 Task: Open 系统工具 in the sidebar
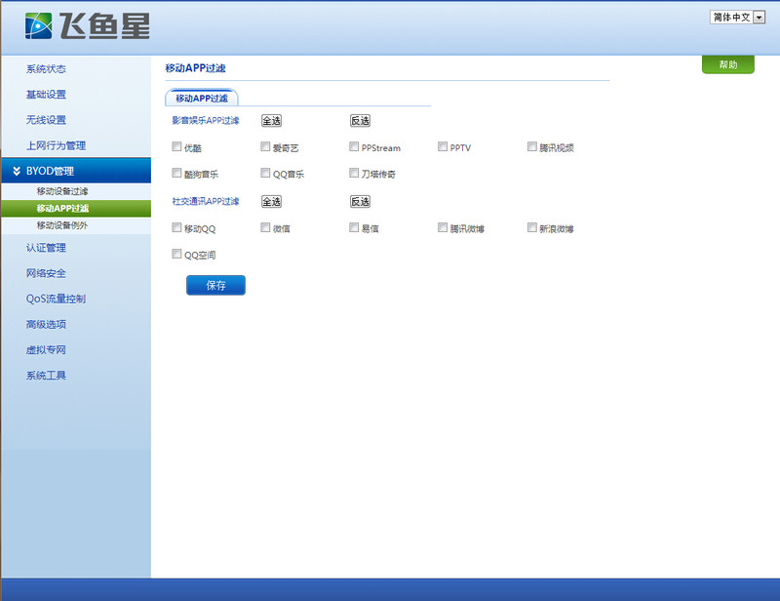pyautogui.click(x=46, y=376)
